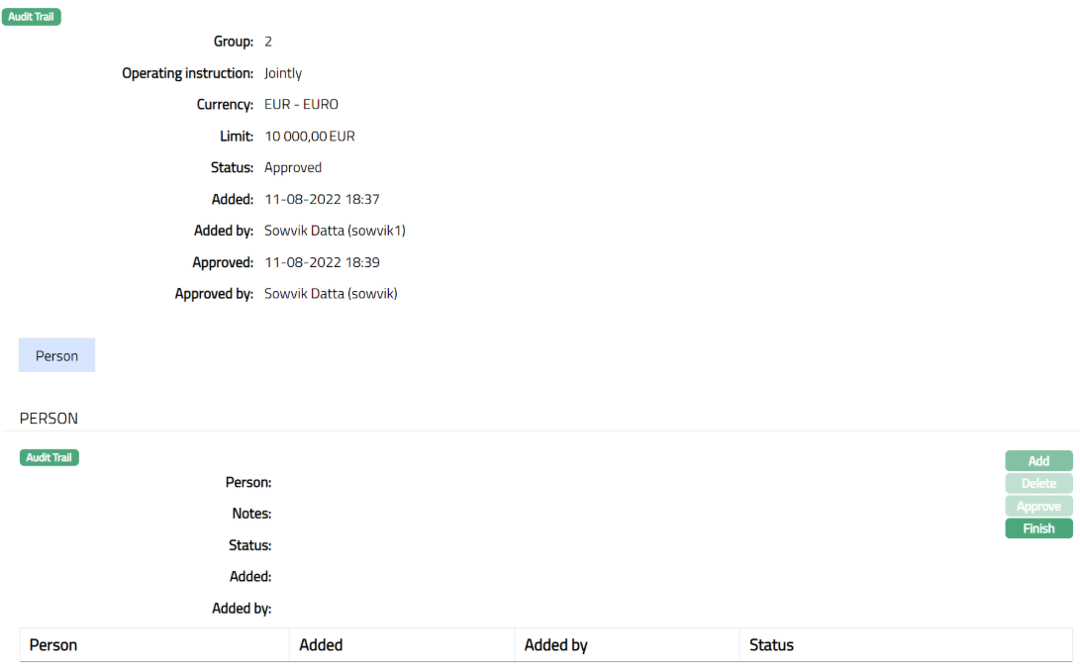
Task: Click the Group value 2
Action: (x=268, y=42)
